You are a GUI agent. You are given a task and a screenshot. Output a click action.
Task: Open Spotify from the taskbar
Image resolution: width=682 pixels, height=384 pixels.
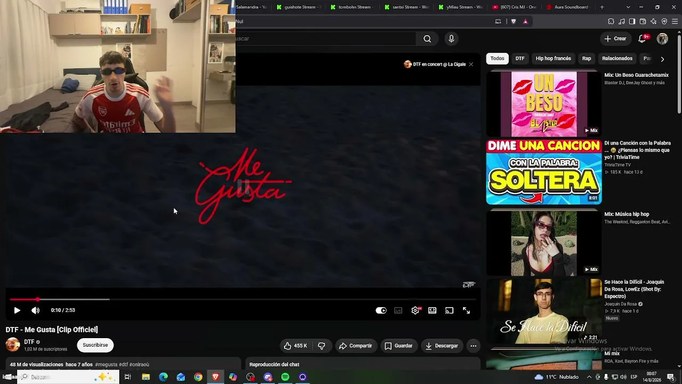[x=285, y=377]
